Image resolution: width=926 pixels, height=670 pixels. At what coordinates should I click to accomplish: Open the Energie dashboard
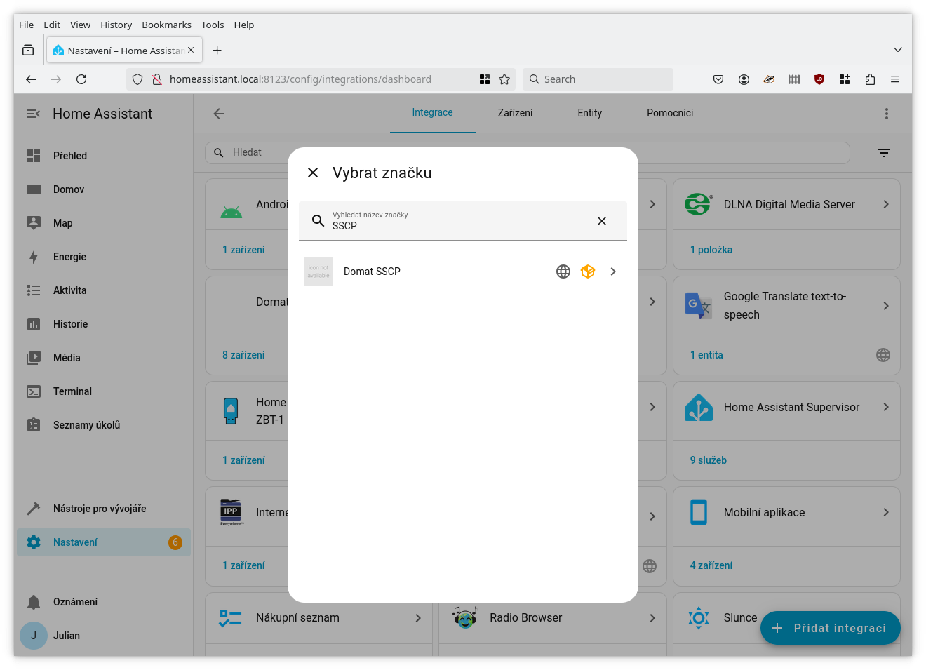coord(104,257)
